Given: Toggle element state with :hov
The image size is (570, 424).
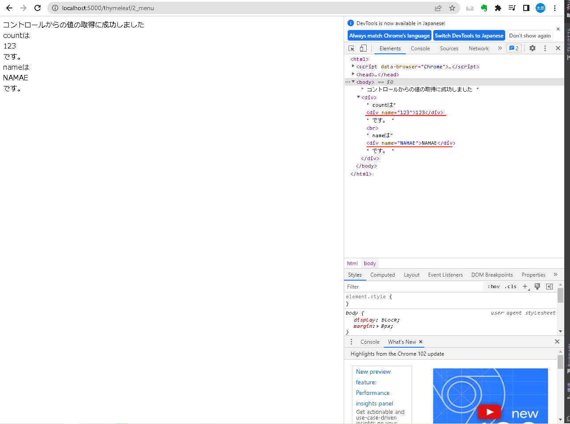Looking at the screenshot, I should (x=492, y=286).
